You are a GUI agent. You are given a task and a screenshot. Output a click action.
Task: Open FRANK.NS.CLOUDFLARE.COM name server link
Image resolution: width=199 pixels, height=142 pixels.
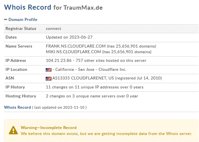click(76, 46)
